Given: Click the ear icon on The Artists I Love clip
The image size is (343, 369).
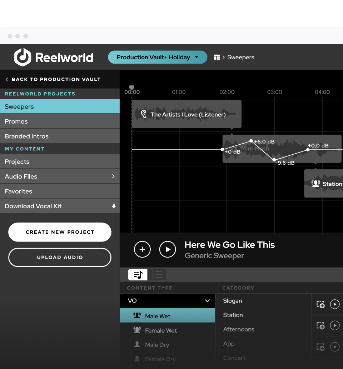Looking at the screenshot, I should click(144, 114).
